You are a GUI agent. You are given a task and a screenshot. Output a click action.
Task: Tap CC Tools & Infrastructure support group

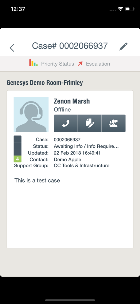pos(82,165)
